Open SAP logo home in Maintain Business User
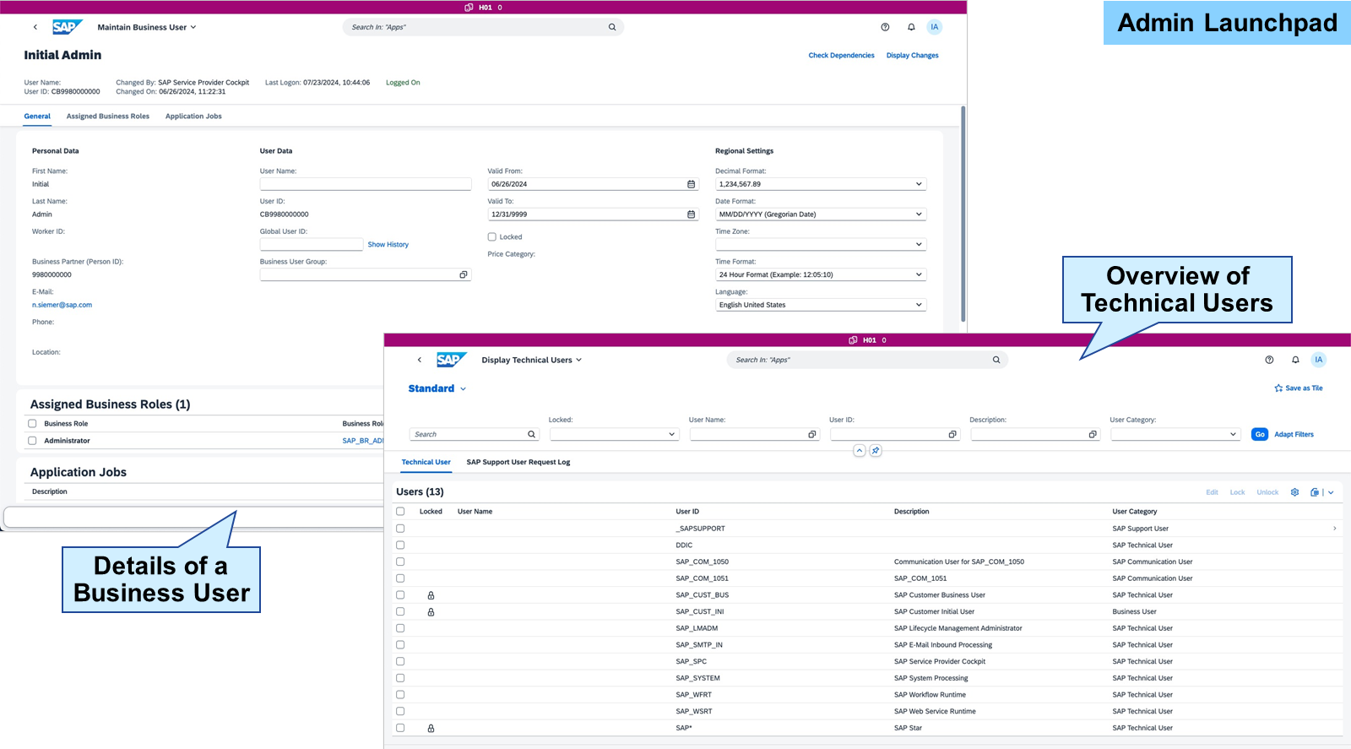 pyautogui.click(x=68, y=27)
